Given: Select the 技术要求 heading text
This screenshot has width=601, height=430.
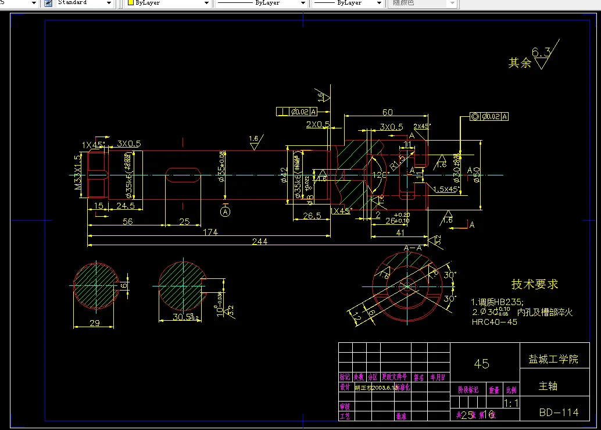Looking at the screenshot, I should tap(534, 284).
